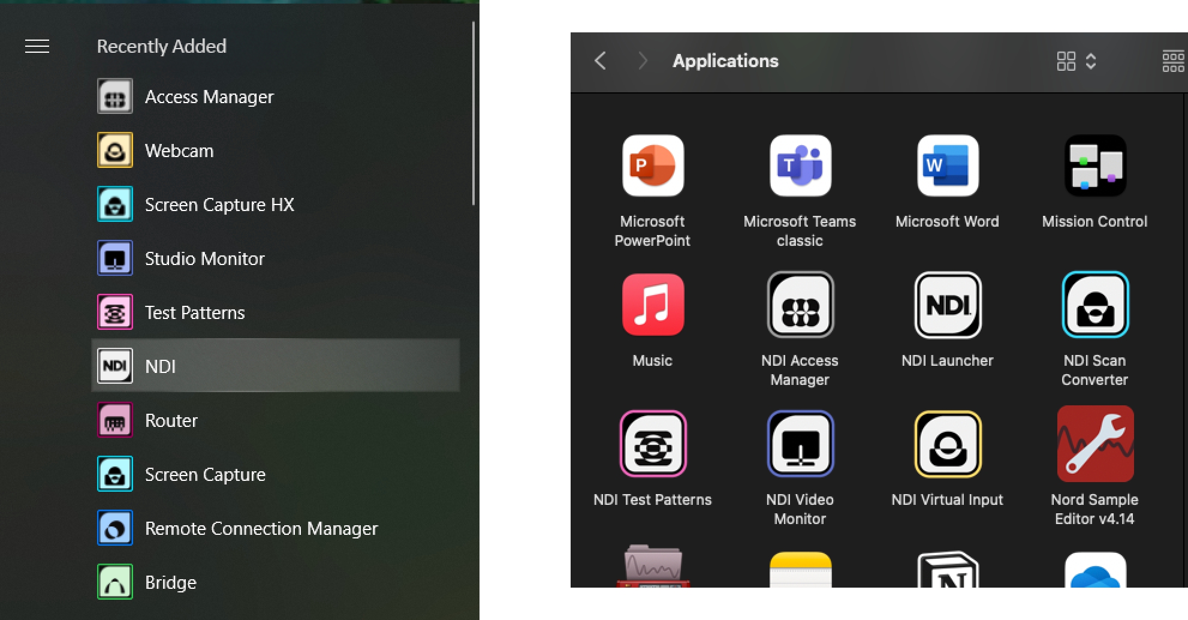The image size is (1188, 620).
Task: Select Studio Monitor from Start menu
Action: 204,258
